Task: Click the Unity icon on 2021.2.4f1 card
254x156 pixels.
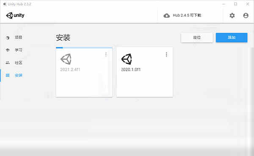Action: 66,59
